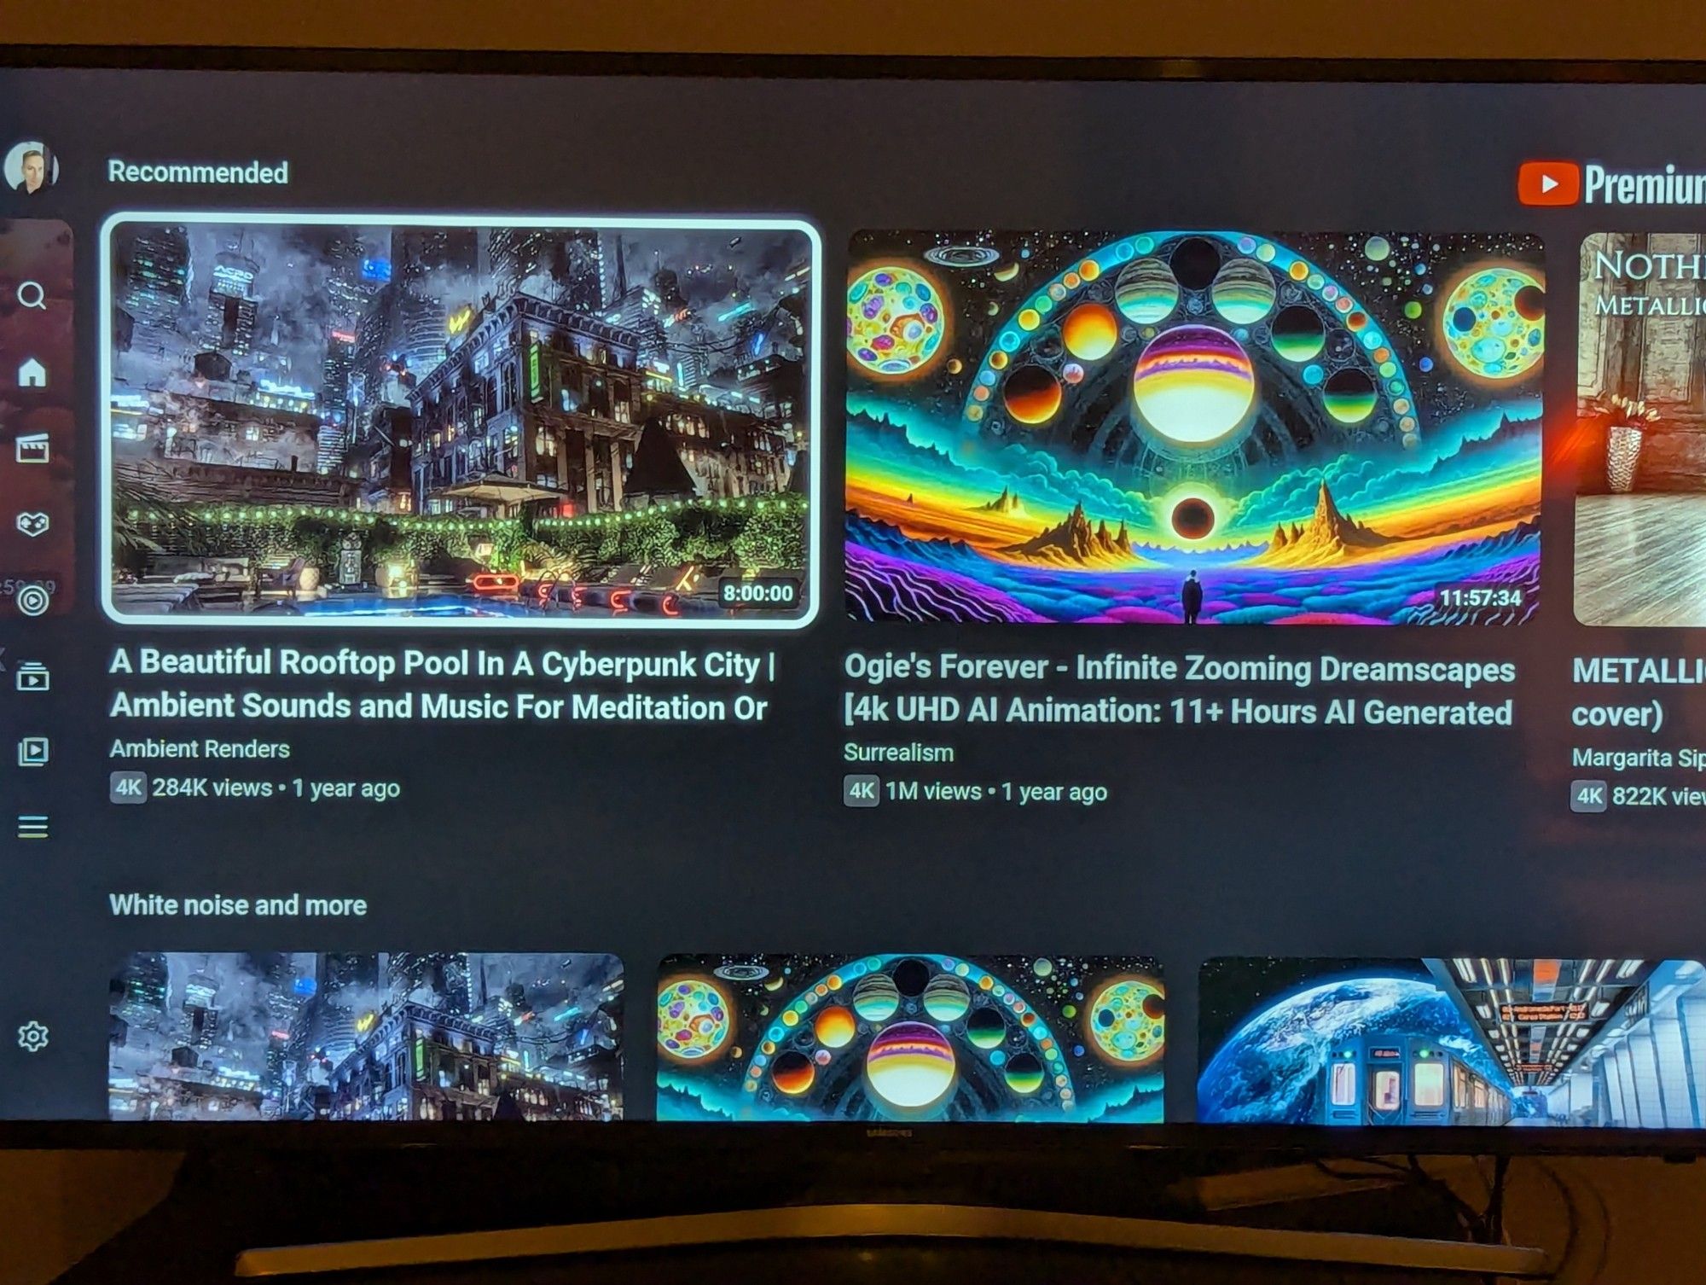Click 'Surrealism' channel link
Viewport: 1706px width, 1285px height.
[x=897, y=751]
